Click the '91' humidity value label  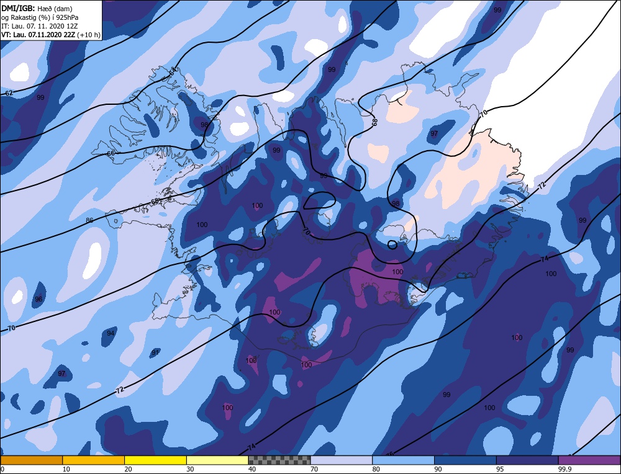tap(155, 352)
